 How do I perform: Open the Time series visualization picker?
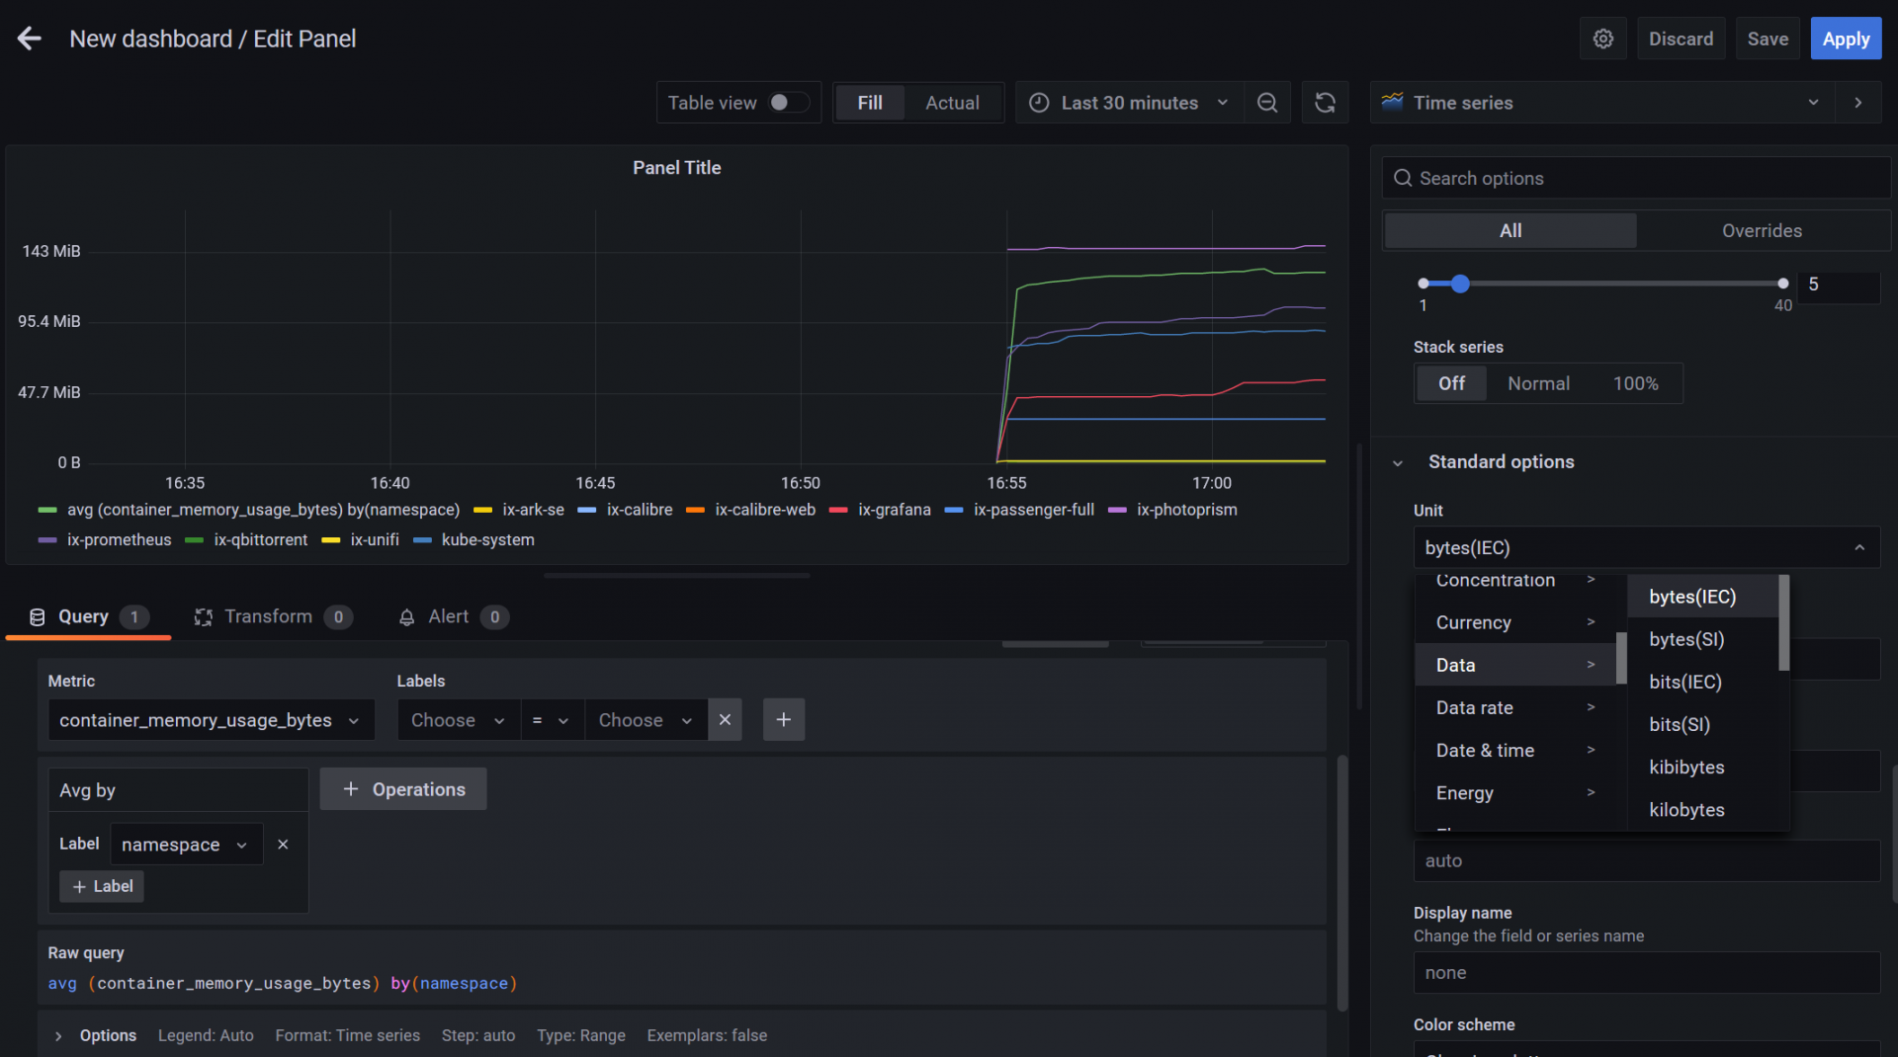pos(1602,103)
